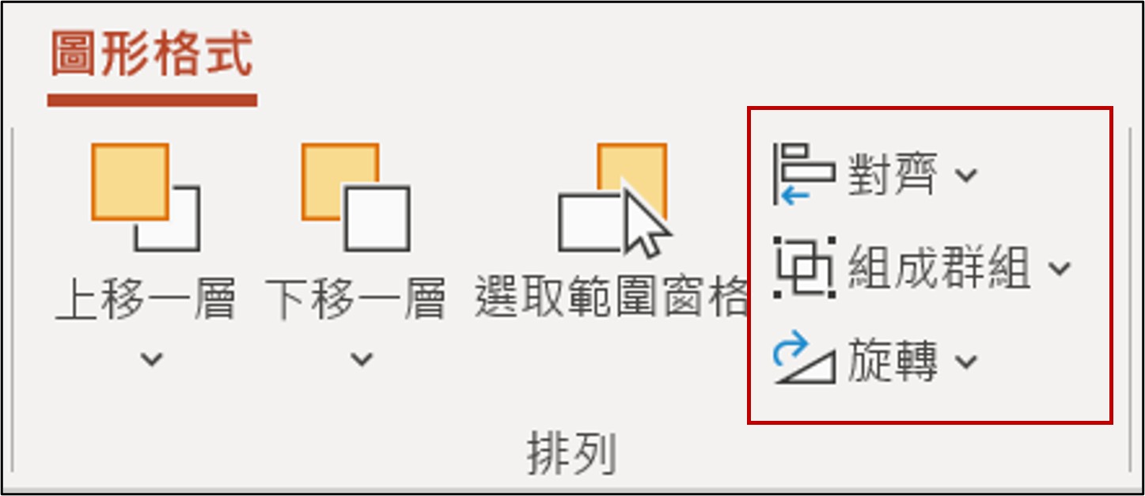
Task: Click the 下移一層 text label
Action: 355,298
